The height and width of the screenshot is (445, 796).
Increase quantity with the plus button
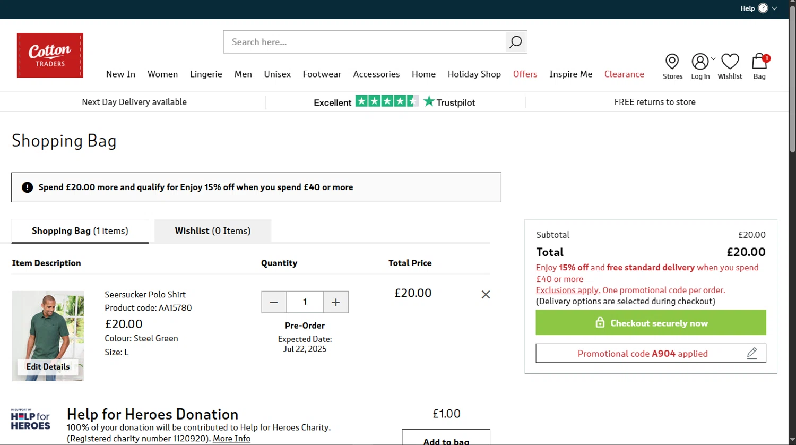point(336,302)
